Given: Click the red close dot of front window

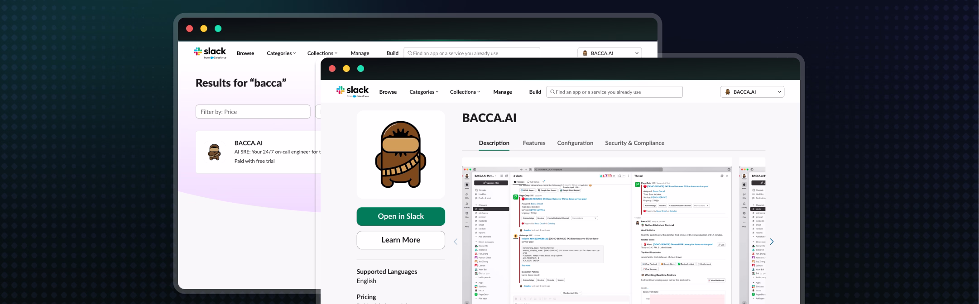Looking at the screenshot, I should pos(332,69).
